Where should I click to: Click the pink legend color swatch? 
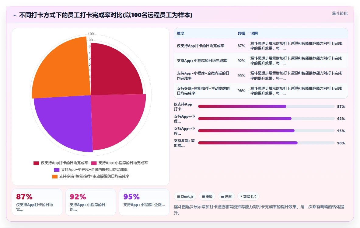point(94,163)
